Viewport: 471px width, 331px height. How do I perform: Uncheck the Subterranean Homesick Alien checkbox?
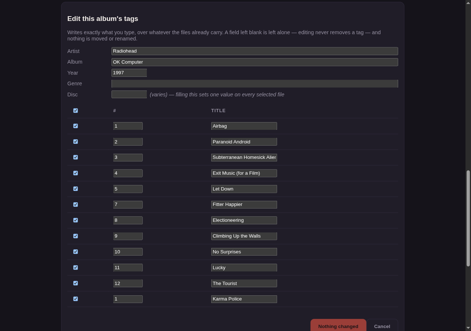pos(75,157)
